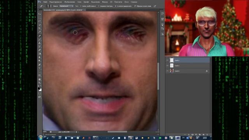Open the Окно menu

tap(126, 2)
